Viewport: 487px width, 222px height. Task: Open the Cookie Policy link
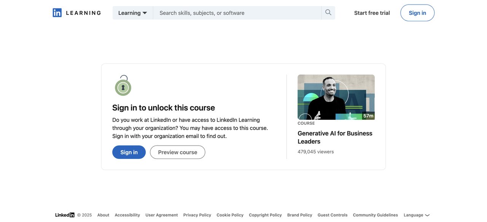[x=230, y=215]
